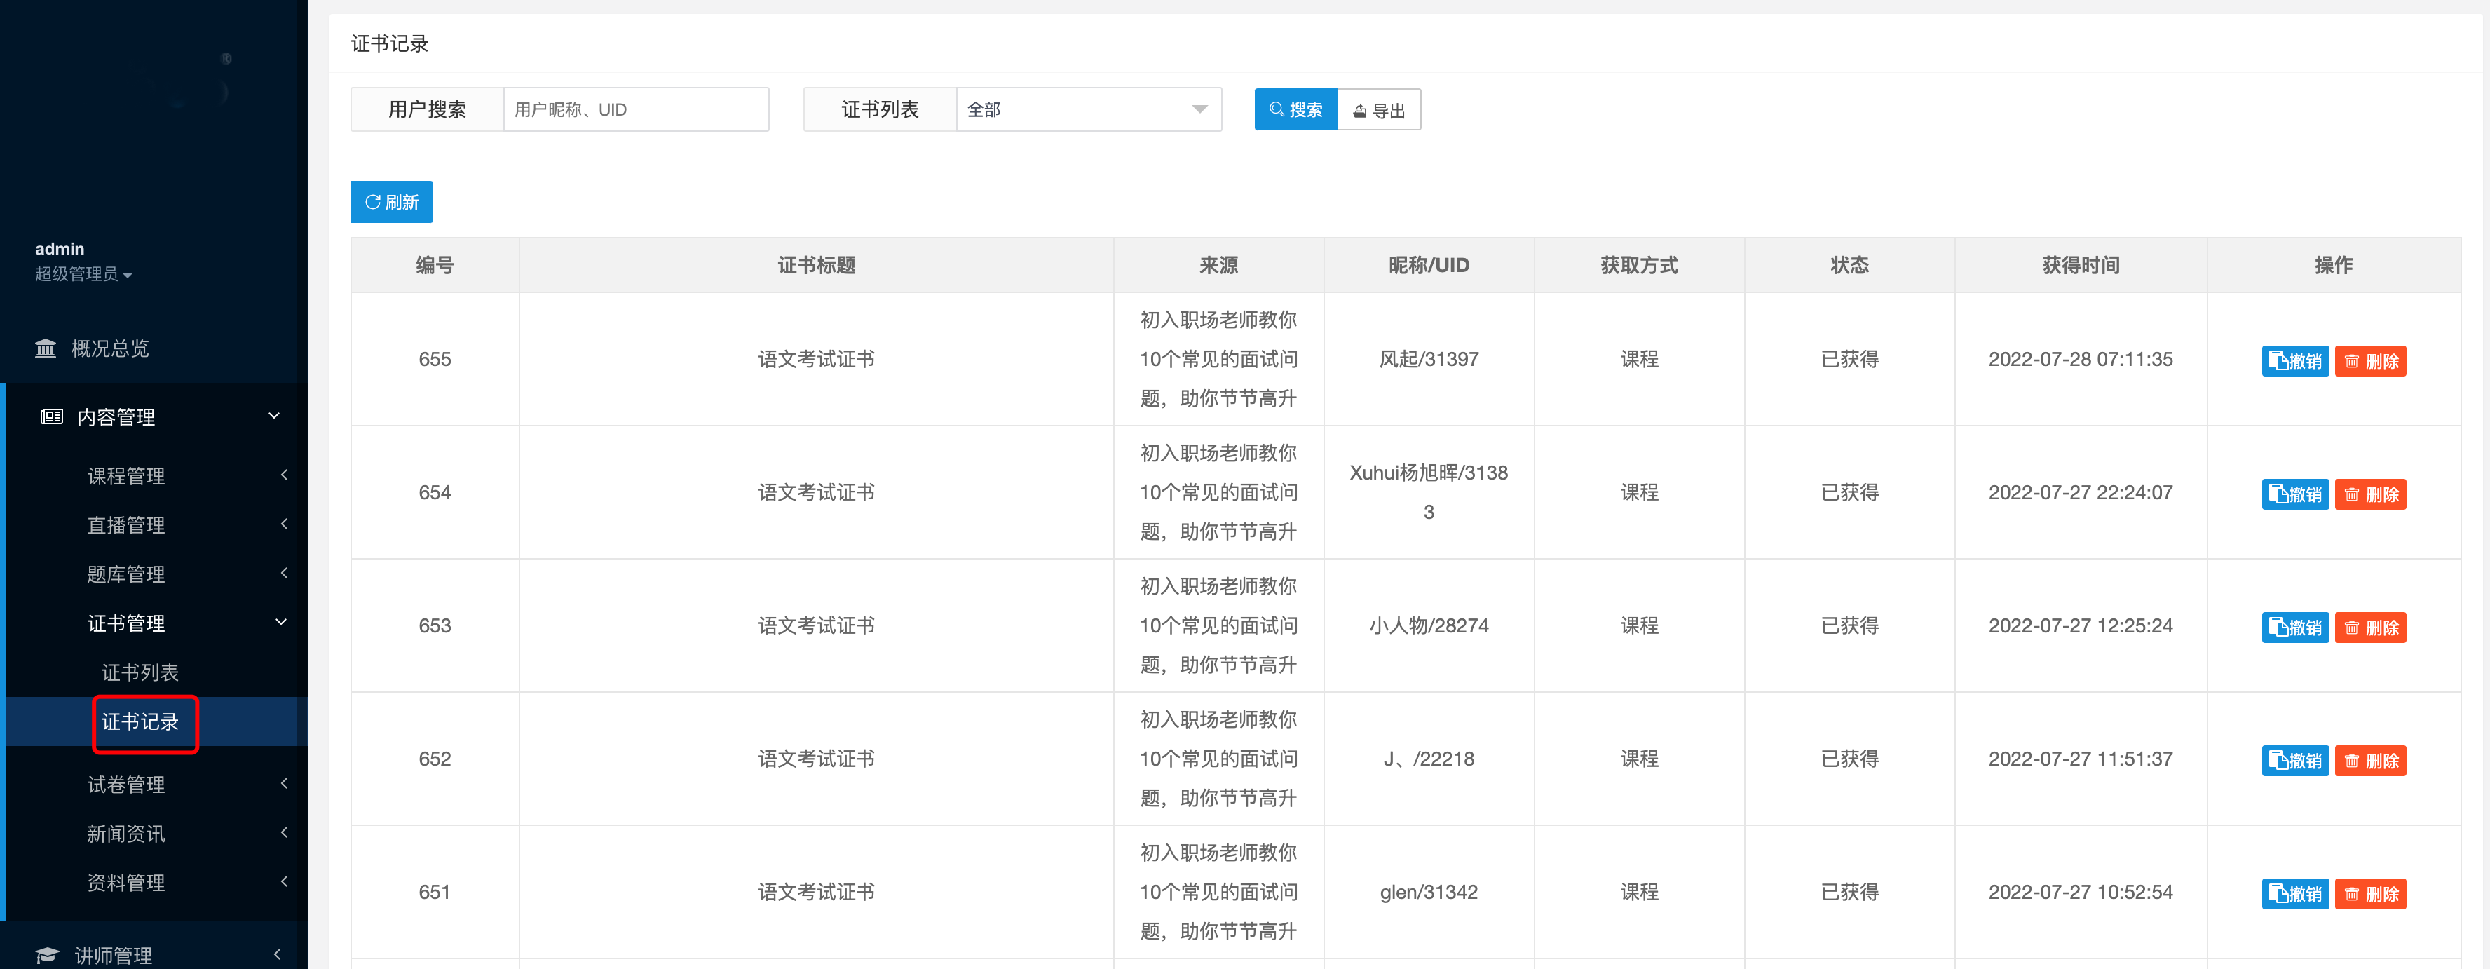Expand the 试卷管理 submenu arrow
2490x969 pixels.
coord(284,783)
